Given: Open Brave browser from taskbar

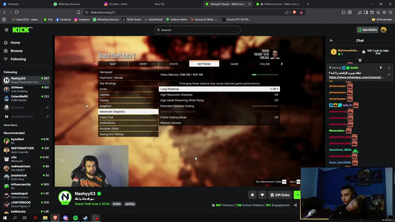Looking at the screenshot, I should tap(55, 218).
